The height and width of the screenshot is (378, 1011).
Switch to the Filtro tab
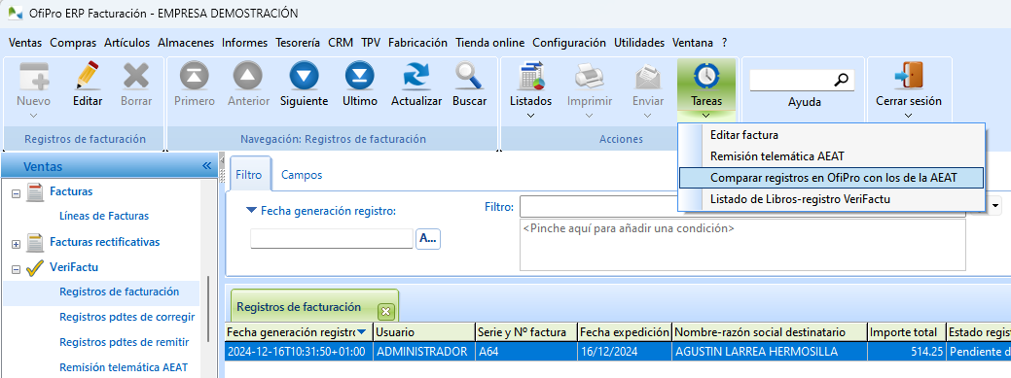[x=249, y=175]
